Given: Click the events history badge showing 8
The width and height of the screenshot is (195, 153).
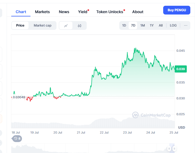Looking at the screenshot, I should 17,138.
